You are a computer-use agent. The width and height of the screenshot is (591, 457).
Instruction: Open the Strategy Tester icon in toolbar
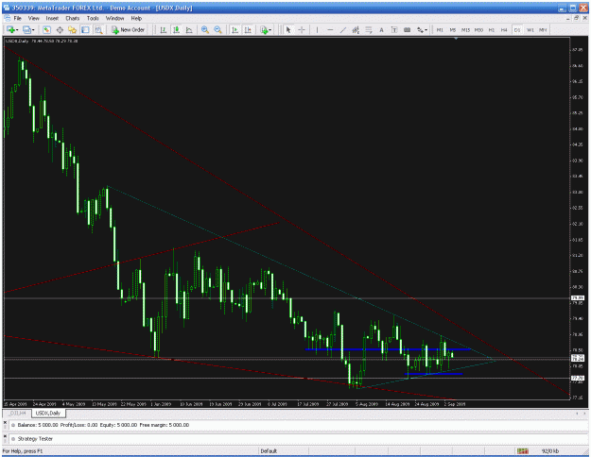click(98, 29)
